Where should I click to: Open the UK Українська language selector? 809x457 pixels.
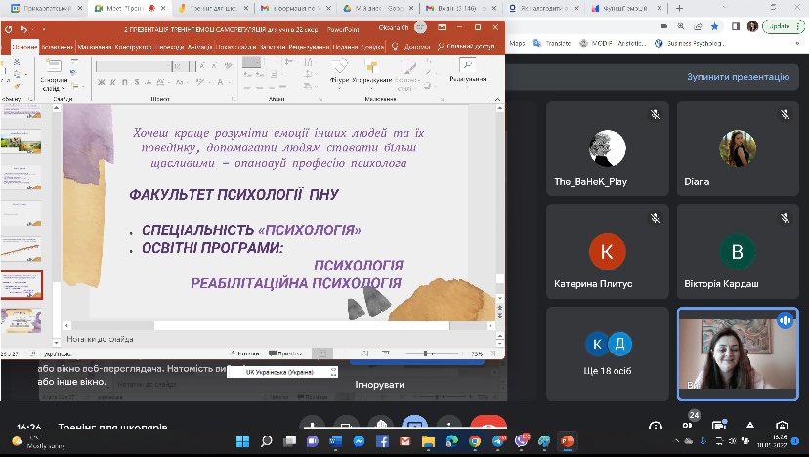point(281,372)
